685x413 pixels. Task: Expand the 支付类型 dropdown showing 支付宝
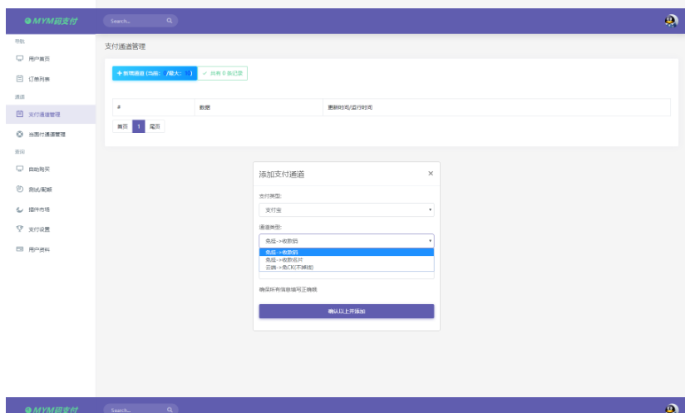(x=346, y=210)
